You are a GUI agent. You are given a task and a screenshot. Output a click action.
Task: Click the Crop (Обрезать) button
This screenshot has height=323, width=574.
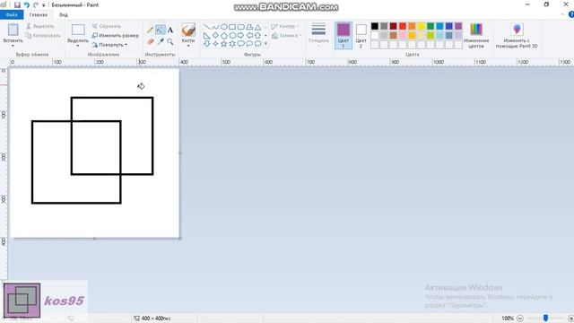pos(106,26)
